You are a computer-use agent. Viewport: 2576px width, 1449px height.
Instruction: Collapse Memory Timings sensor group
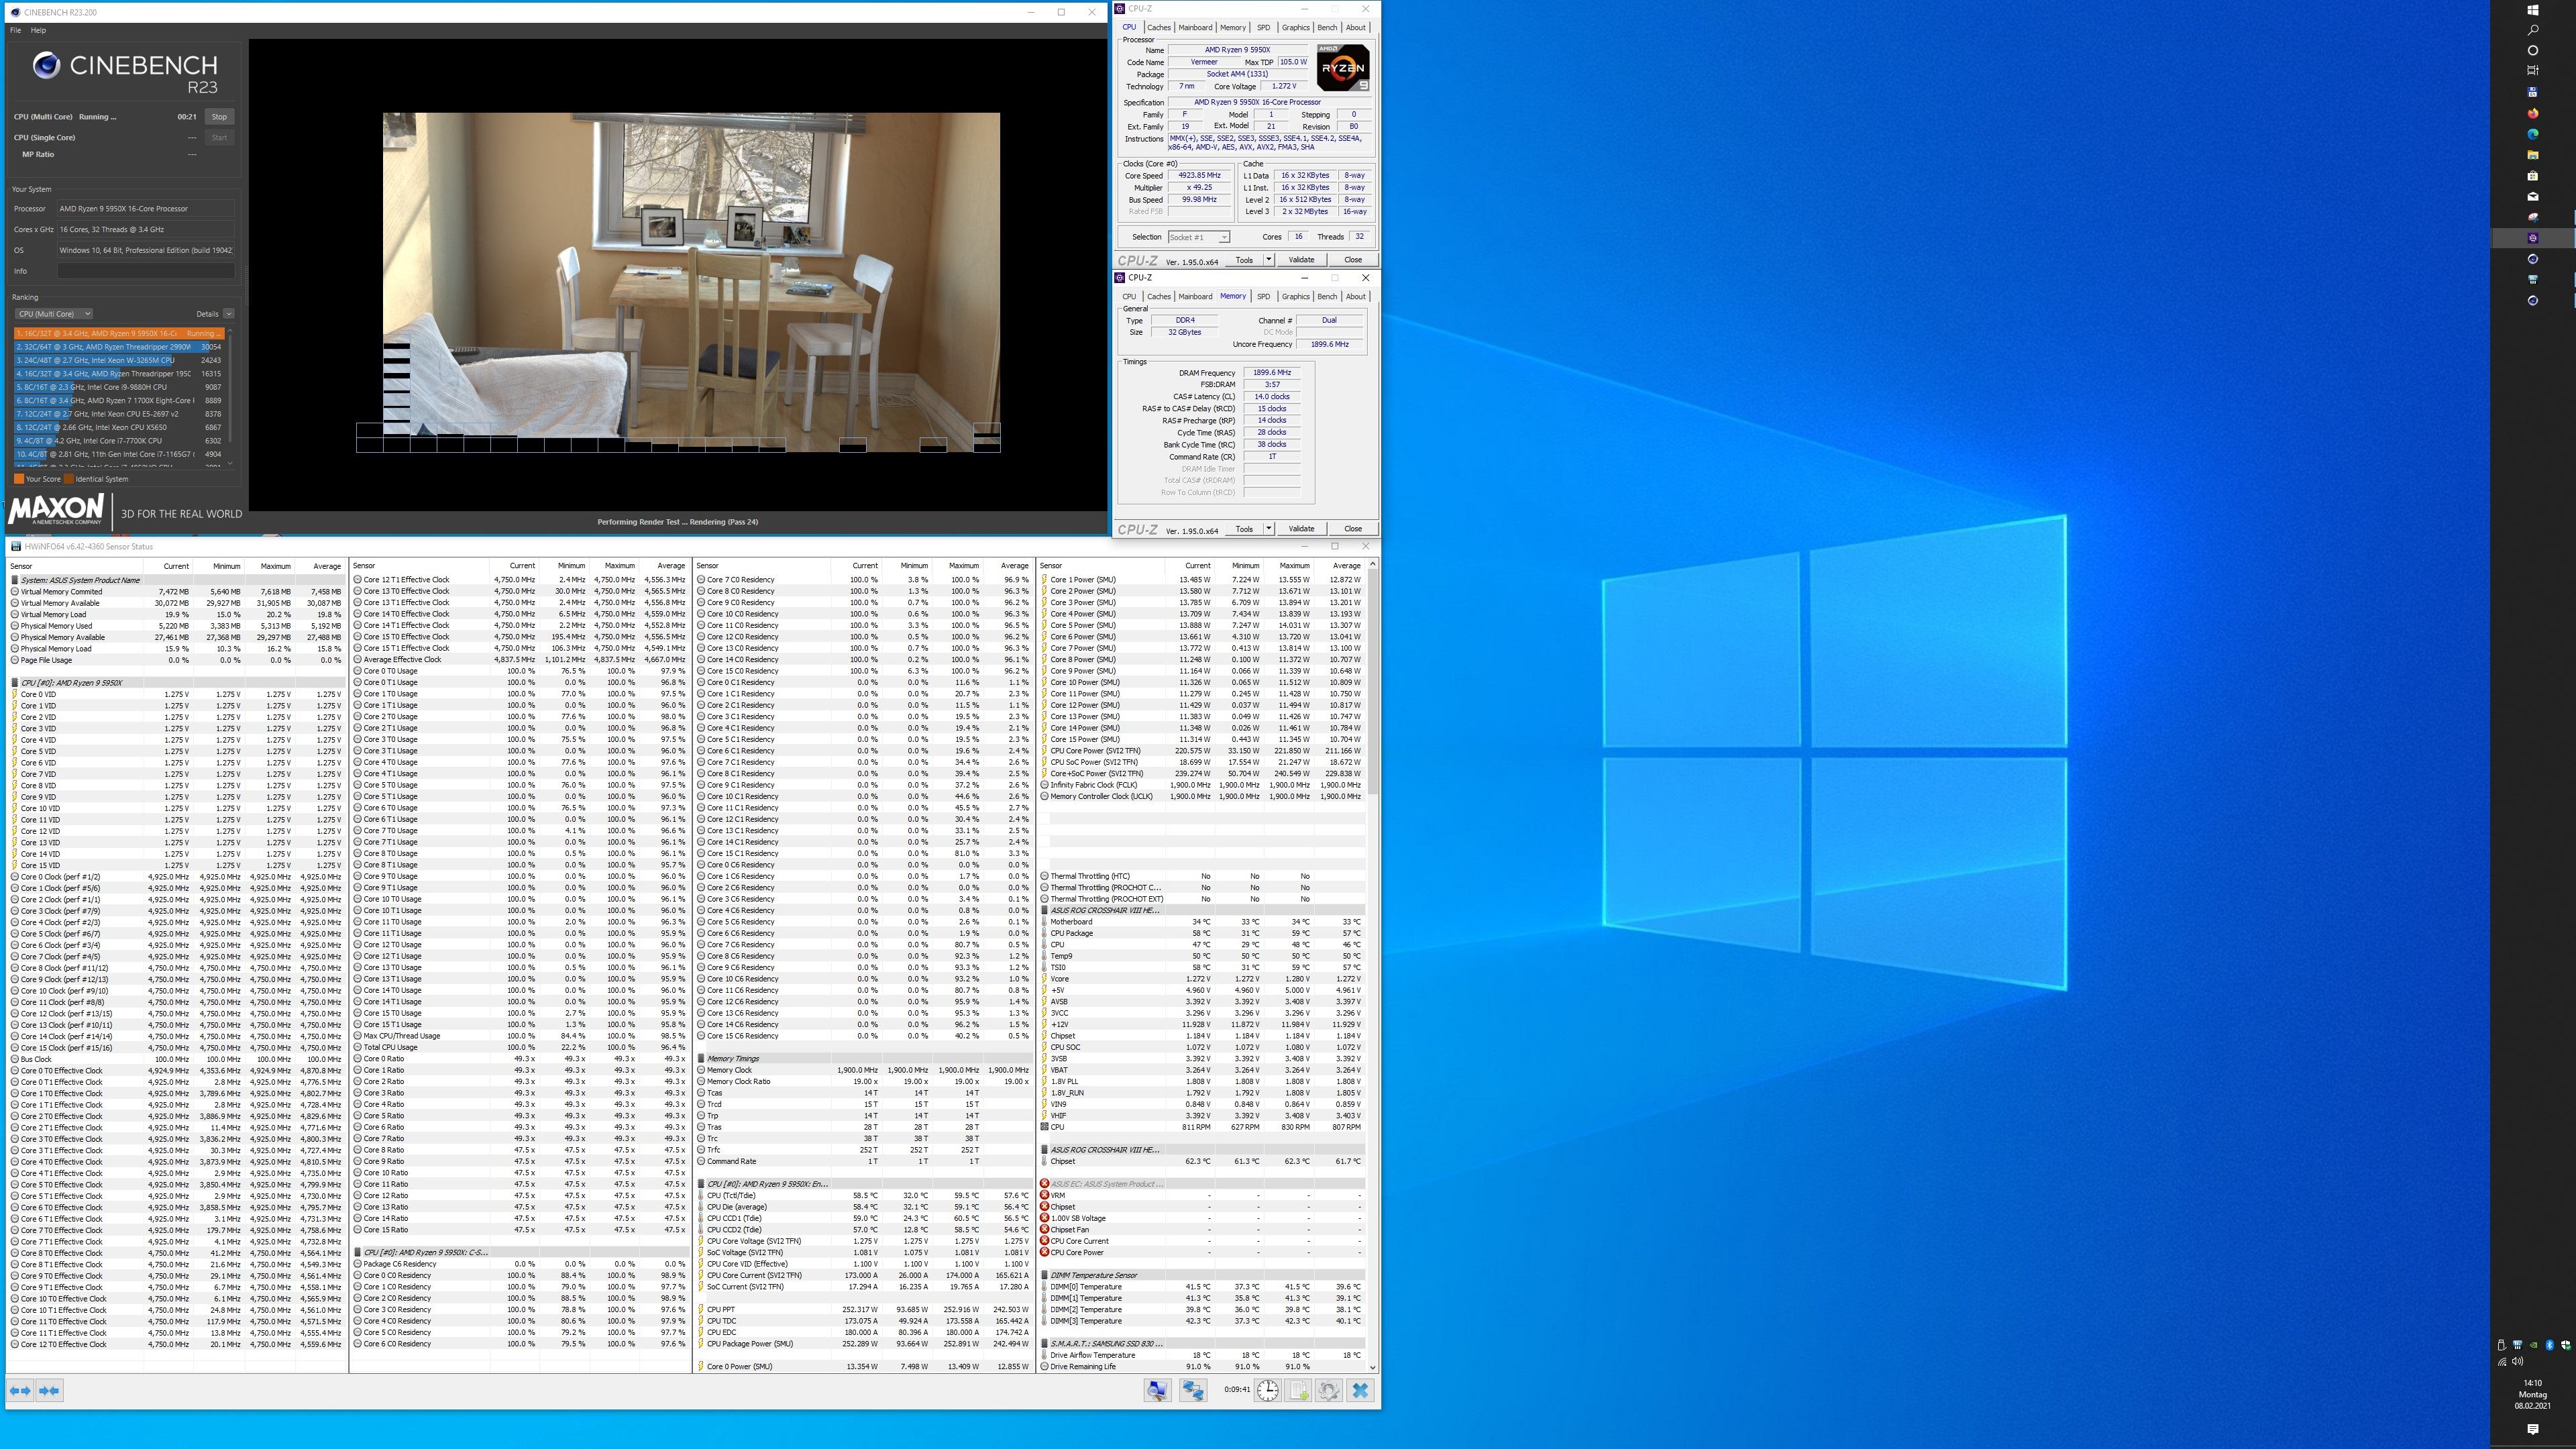pyautogui.click(x=701, y=1059)
